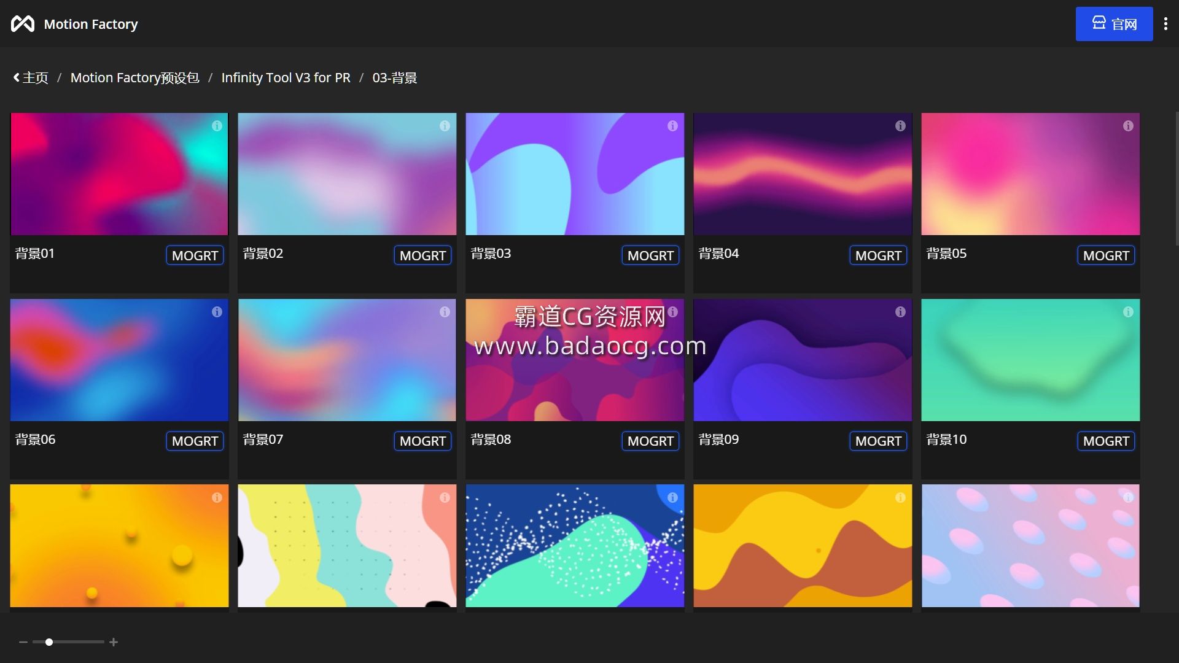Increase thumbnail size with plus button
This screenshot has width=1179, height=663.
point(114,642)
